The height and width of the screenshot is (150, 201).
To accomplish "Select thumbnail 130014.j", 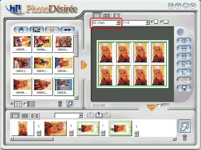I will 64,44.
